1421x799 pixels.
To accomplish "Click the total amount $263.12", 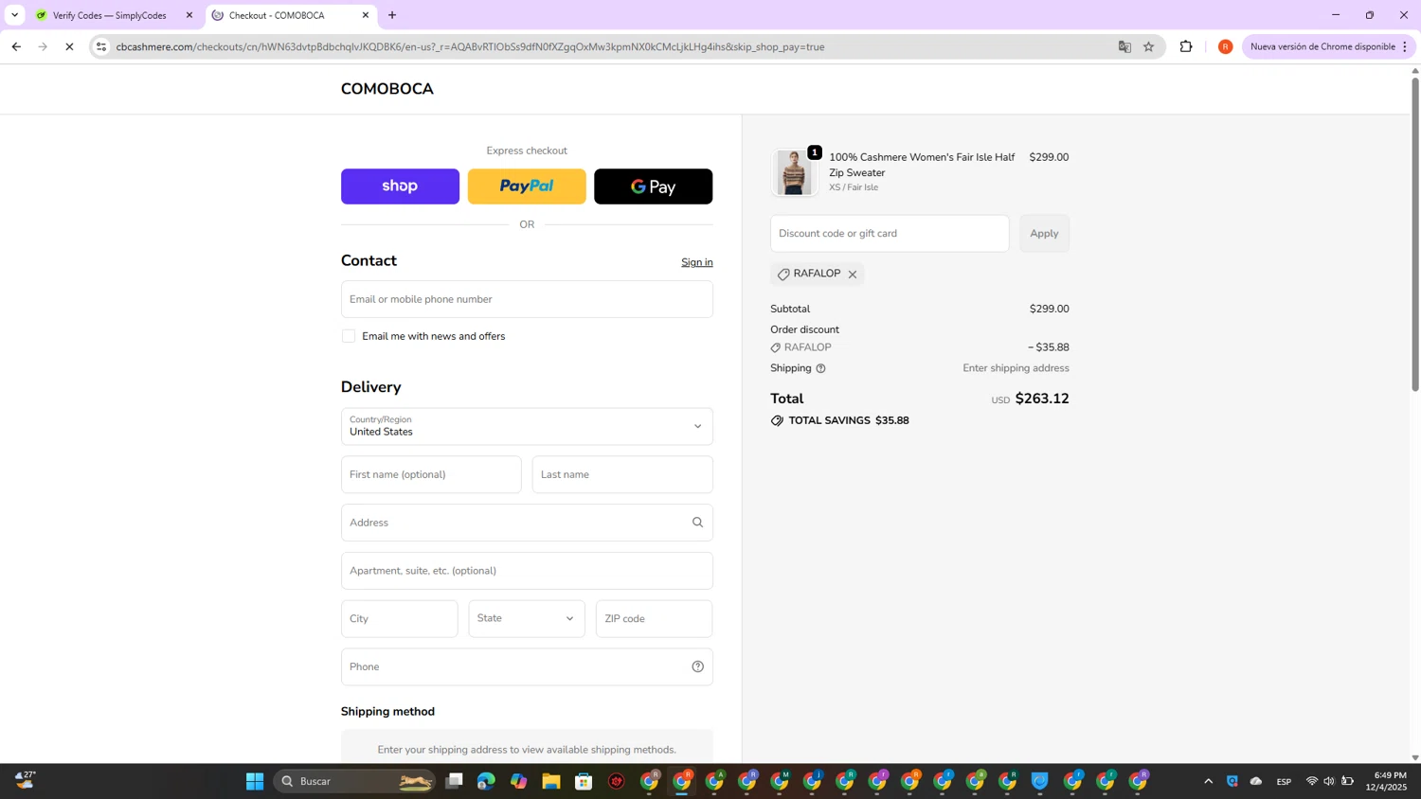I will coord(1042,399).
